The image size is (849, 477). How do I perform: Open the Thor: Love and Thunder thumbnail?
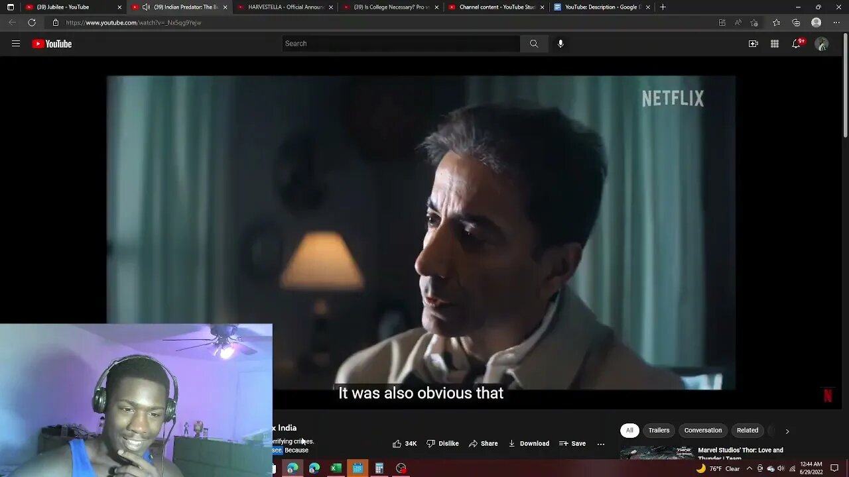(657, 452)
